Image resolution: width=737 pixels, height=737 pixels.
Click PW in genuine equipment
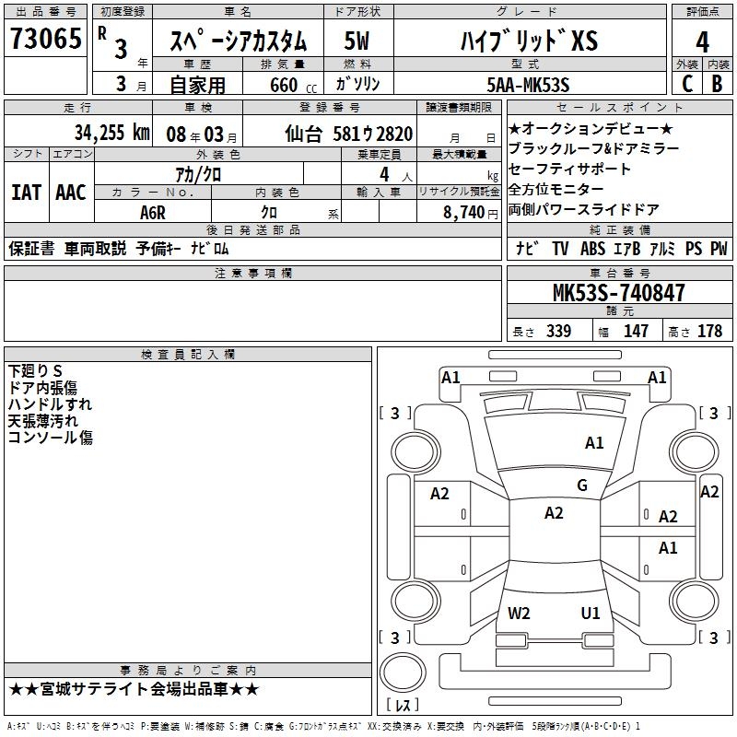[719, 248]
